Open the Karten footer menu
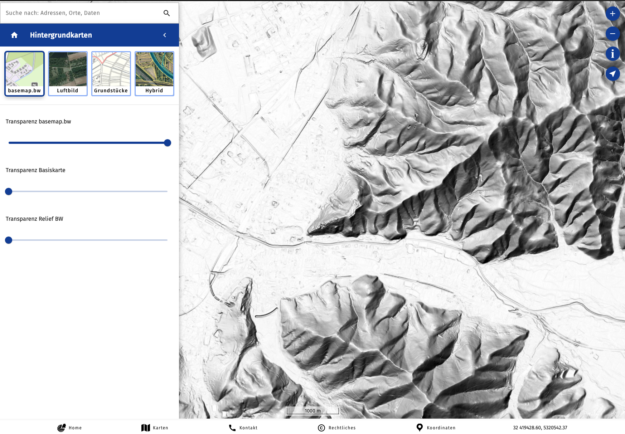 click(155, 428)
